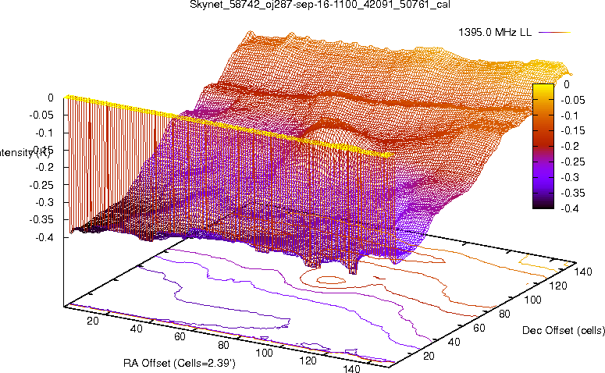Click the color bar gradient strip
605x373 pixels.
(x=543, y=146)
